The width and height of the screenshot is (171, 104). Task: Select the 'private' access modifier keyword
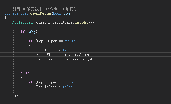click(11, 13)
